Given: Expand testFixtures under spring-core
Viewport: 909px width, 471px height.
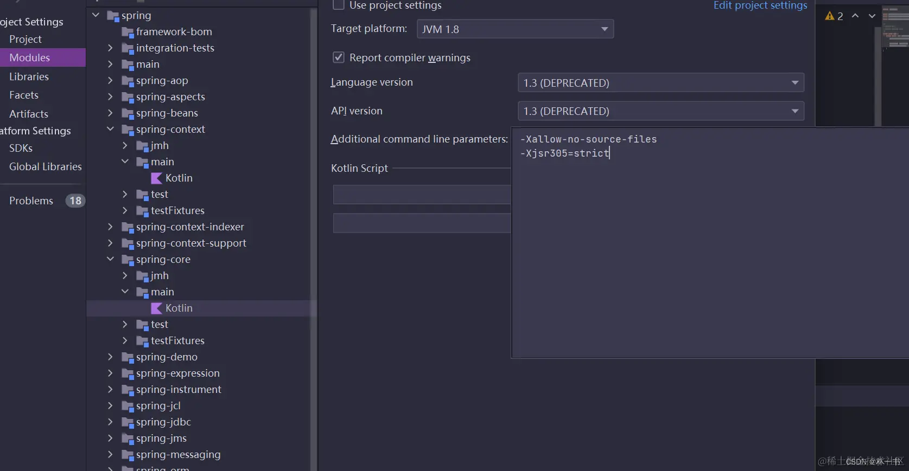Looking at the screenshot, I should click(x=125, y=340).
